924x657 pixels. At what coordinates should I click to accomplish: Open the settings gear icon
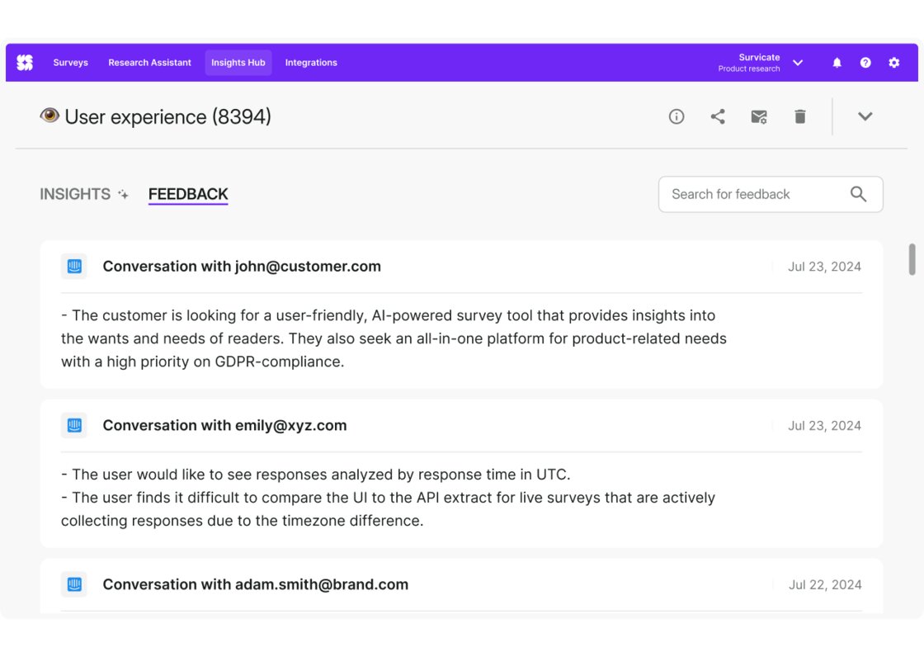coord(894,63)
